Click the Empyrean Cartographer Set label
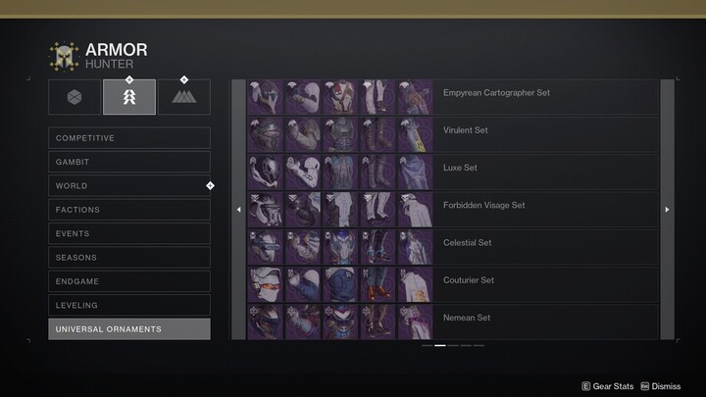This screenshot has width=706, height=397. coord(496,93)
